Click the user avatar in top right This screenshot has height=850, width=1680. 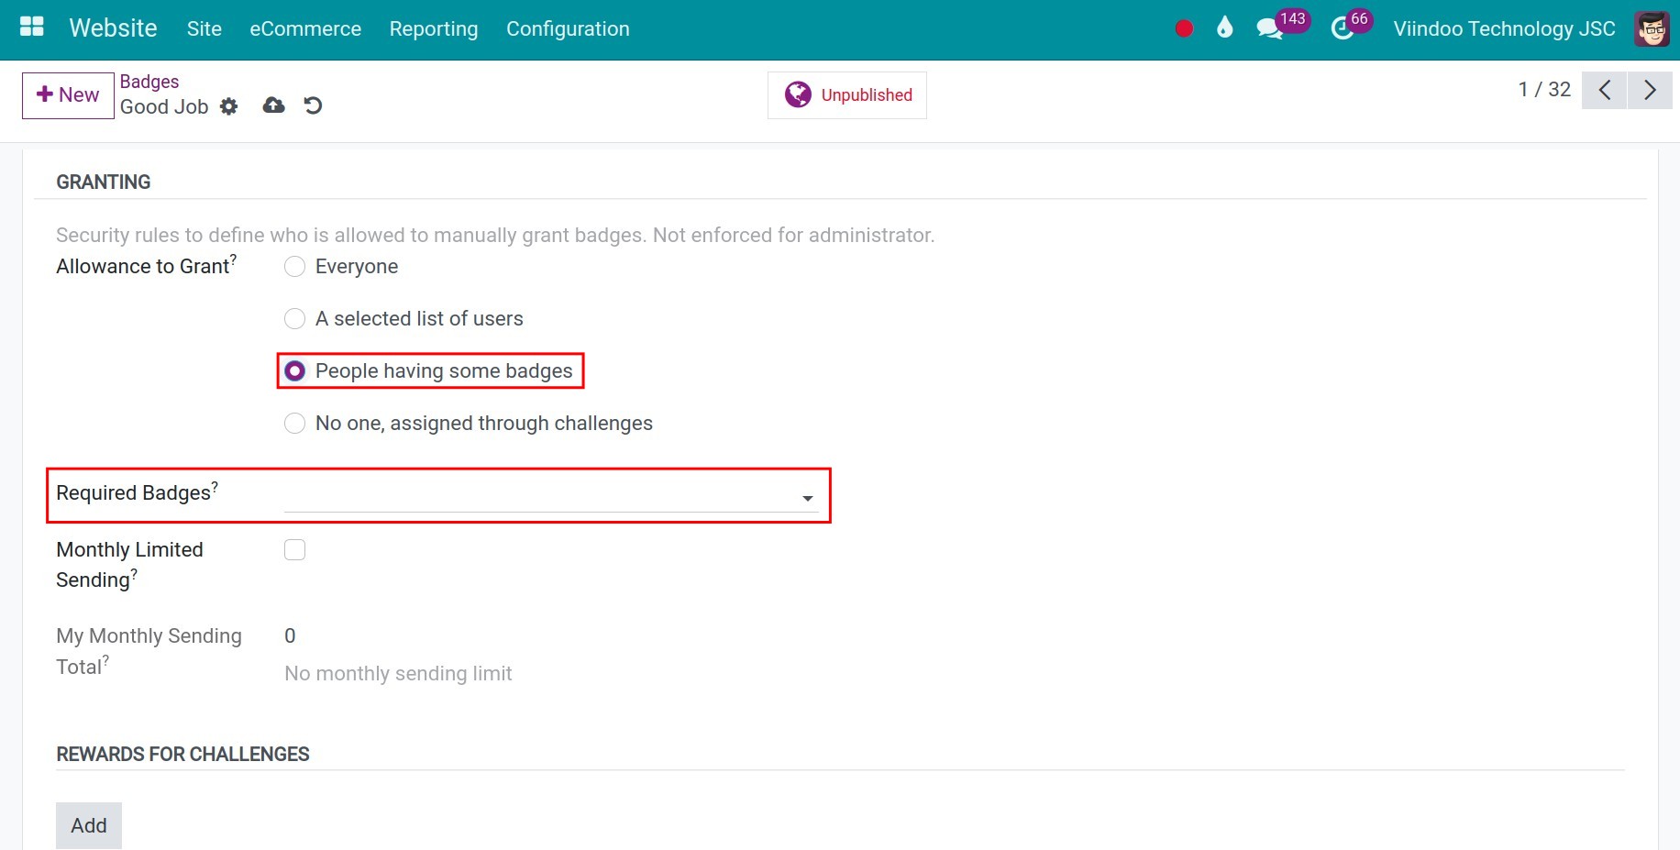[x=1652, y=28]
